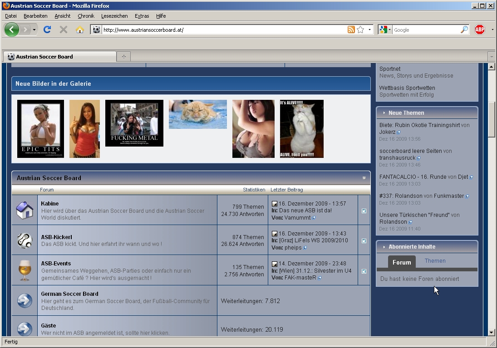Click the German Soccer Board redirect arrow icon
The width and height of the screenshot is (497, 348).
pos(25,300)
